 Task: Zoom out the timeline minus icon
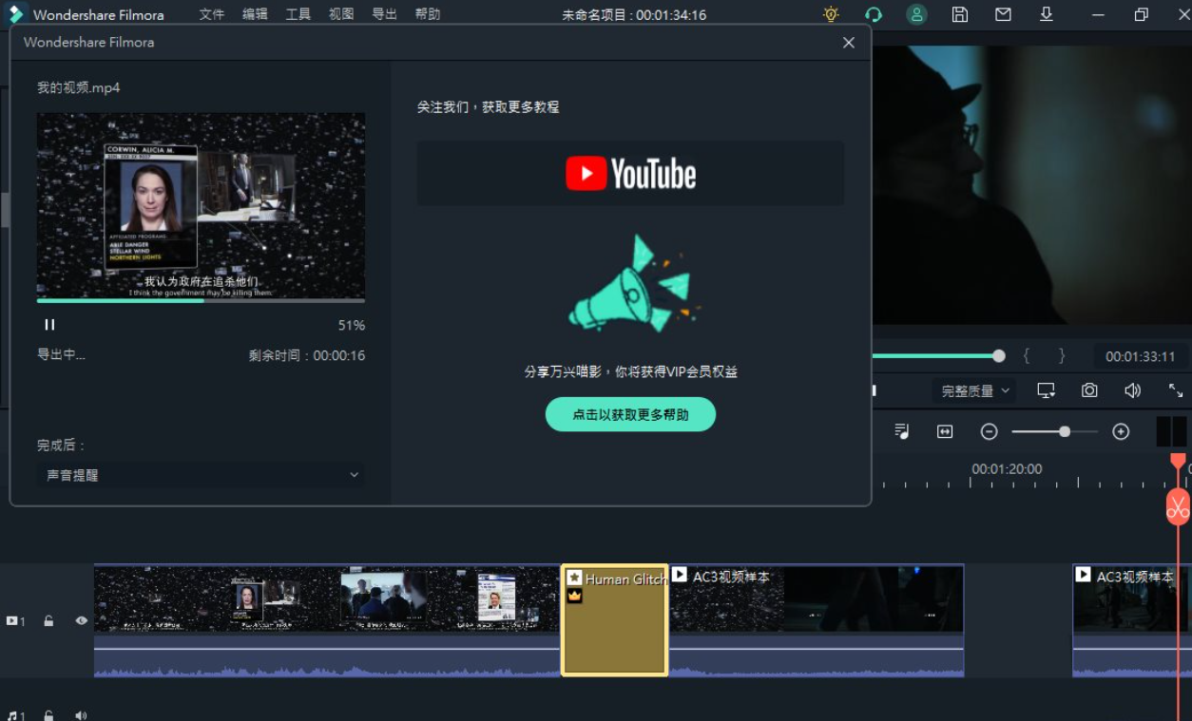pyautogui.click(x=989, y=431)
